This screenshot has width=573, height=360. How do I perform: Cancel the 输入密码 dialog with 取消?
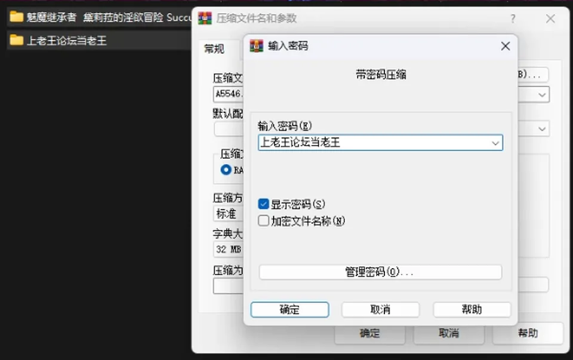click(x=380, y=310)
